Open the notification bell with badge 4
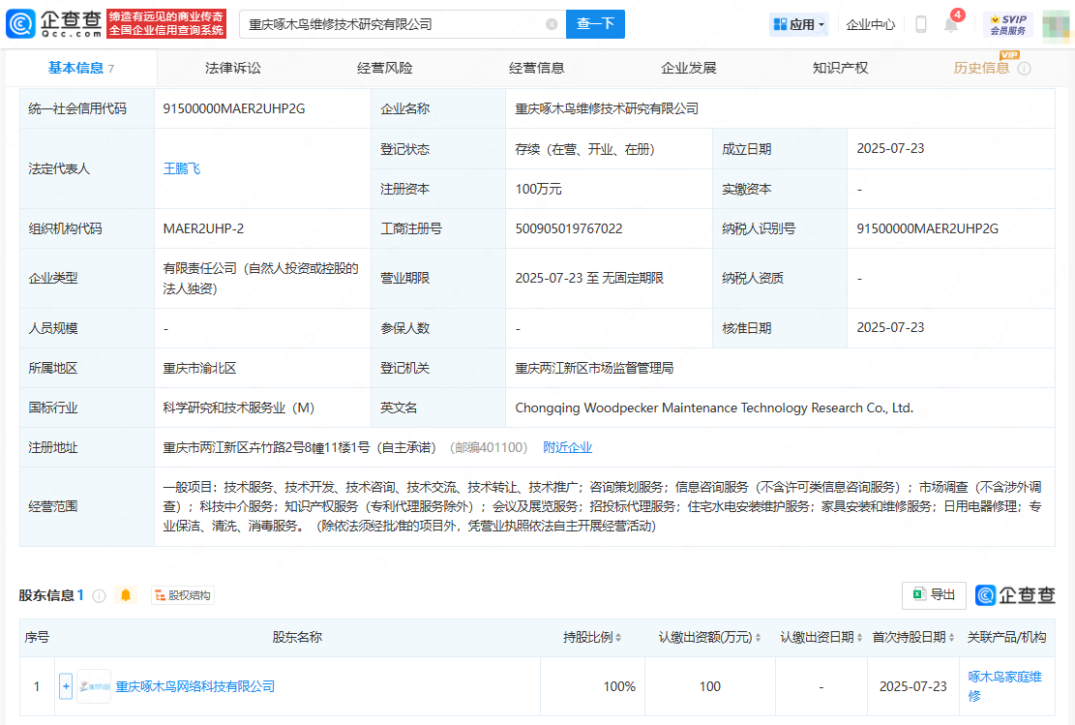This screenshot has height=725, width=1075. (951, 24)
